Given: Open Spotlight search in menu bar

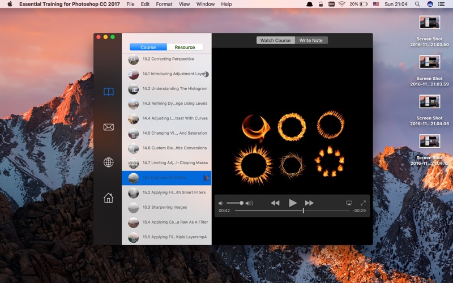Looking at the screenshot, I should [417, 4].
